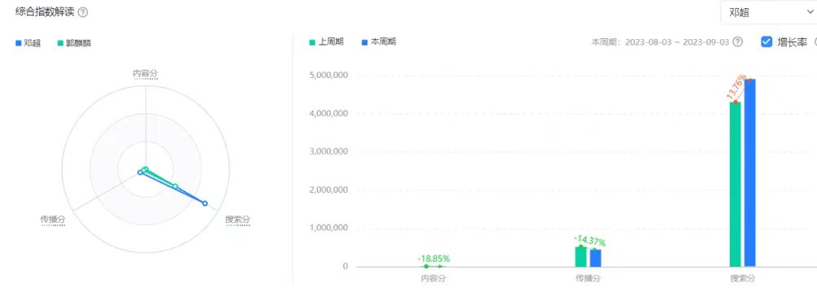Click the 13.76% growth rate label
Viewport: 817px width, 296px height.
736,87
